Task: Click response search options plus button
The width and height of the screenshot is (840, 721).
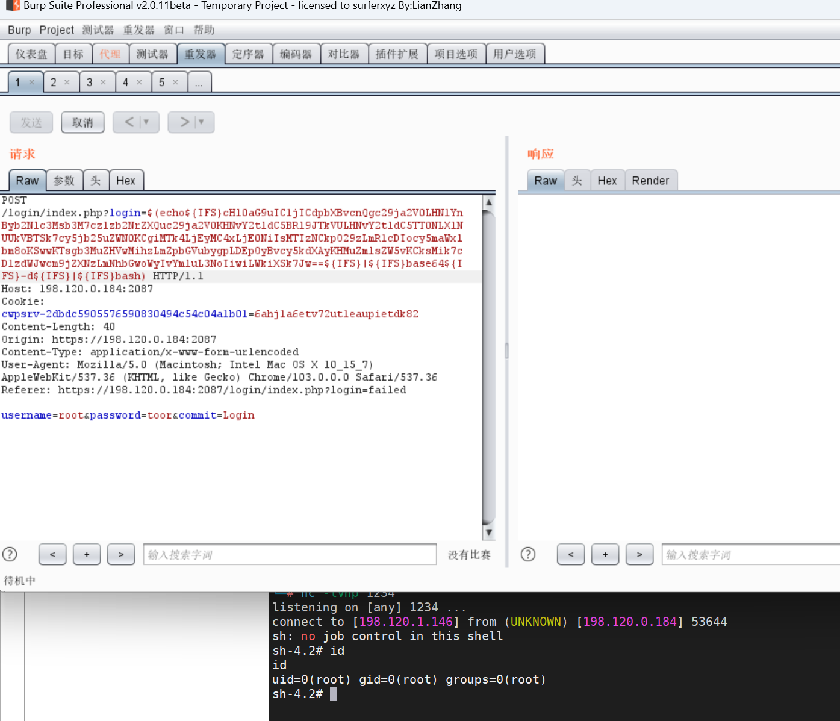Action: 605,554
